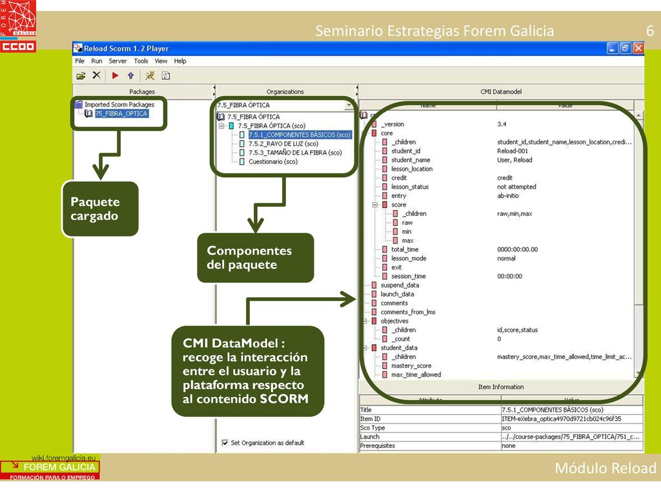The width and height of the screenshot is (661, 495).
Task: Select the lesson_mode row
Action: tap(409, 258)
